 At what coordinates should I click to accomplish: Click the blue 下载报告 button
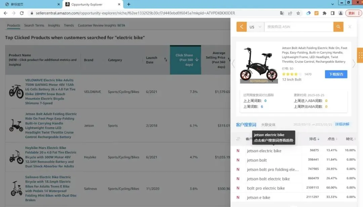(x=336, y=74)
